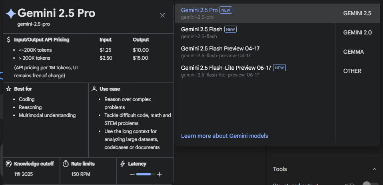The height and width of the screenshot is (185, 383).
Task: Click the Coding bullet under Best for
Action: click(x=27, y=99)
